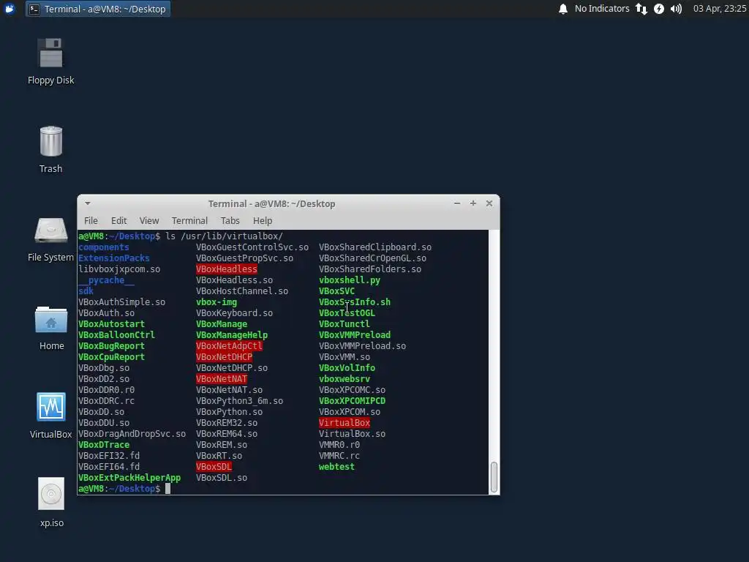The image size is (749, 562).
Task: Open the Edit menu
Action: coord(119,221)
